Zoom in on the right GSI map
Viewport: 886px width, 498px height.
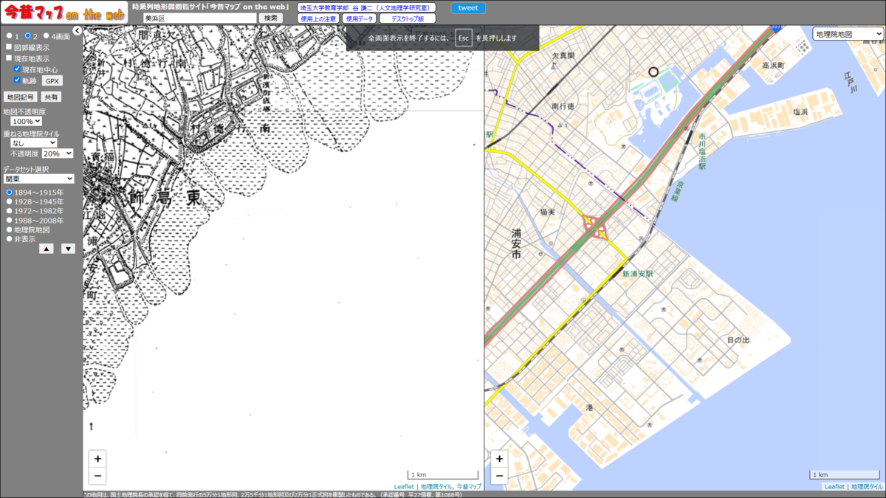pos(499,458)
